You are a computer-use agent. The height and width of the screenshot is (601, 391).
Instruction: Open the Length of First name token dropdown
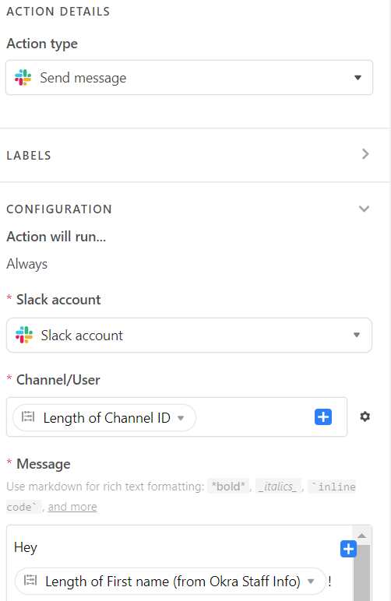tap(311, 582)
